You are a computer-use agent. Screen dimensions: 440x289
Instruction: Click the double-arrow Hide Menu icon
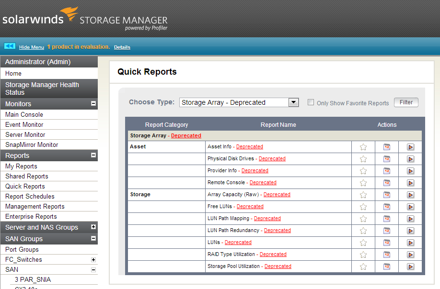click(x=10, y=46)
